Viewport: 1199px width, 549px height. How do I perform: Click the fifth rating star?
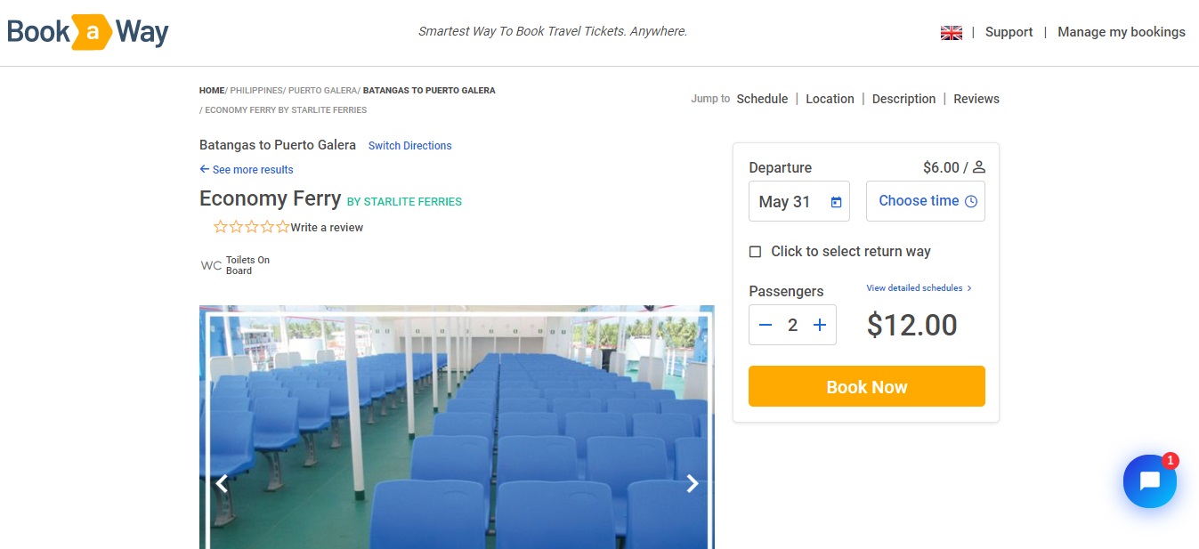coord(282,227)
